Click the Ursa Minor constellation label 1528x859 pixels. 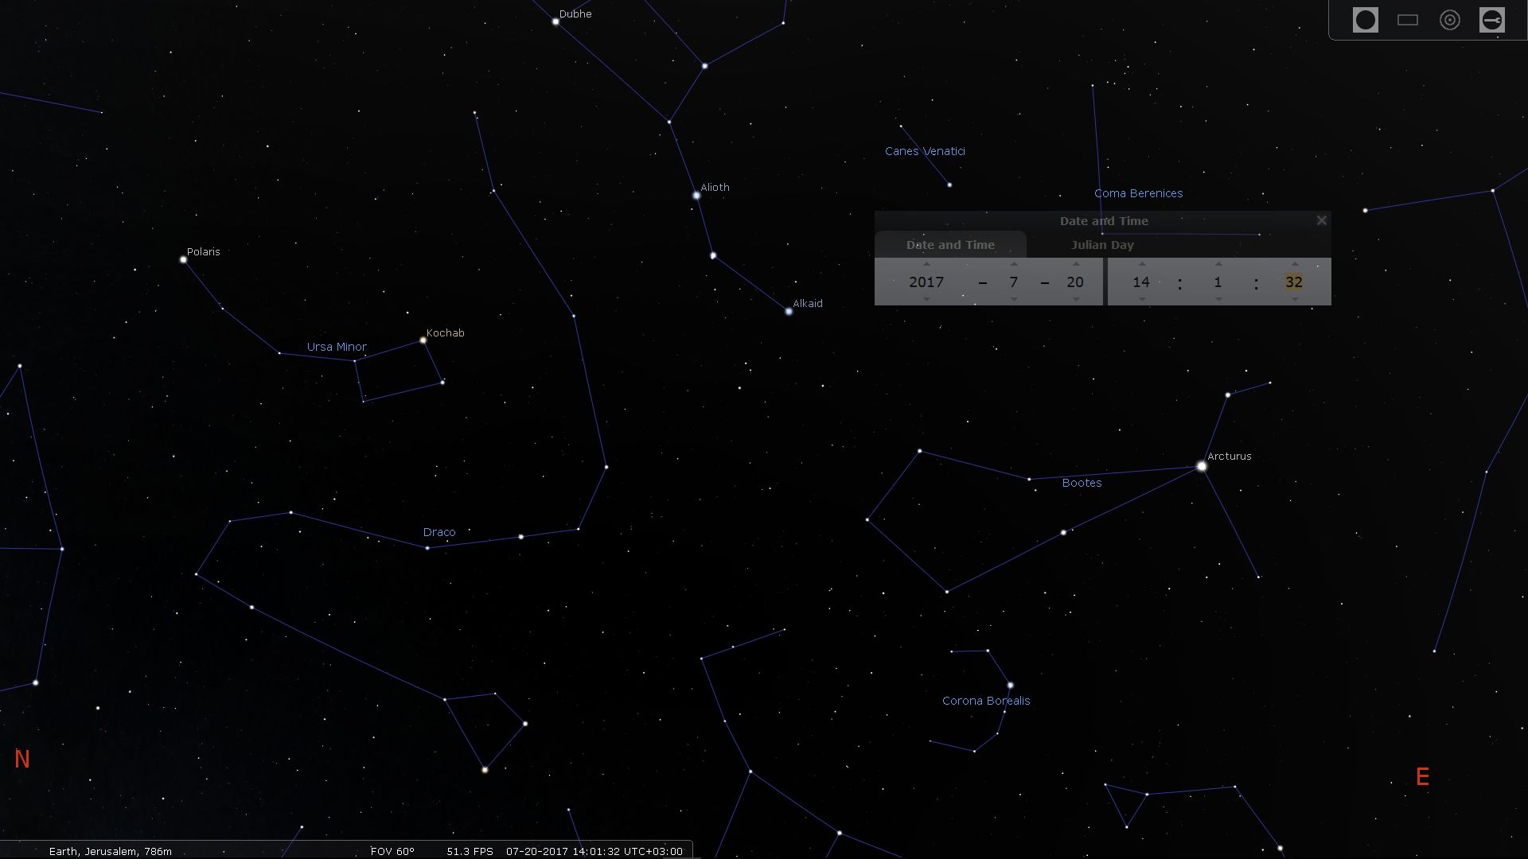(x=337, y=347)
